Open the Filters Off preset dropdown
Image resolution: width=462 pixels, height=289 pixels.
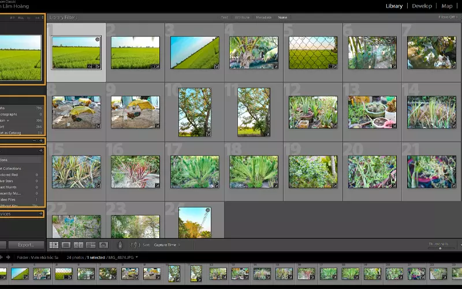point(448,17)
